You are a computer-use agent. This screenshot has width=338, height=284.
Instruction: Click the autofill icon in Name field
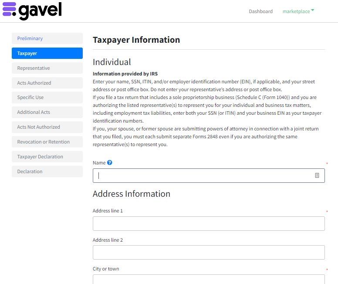pos(317,175)
